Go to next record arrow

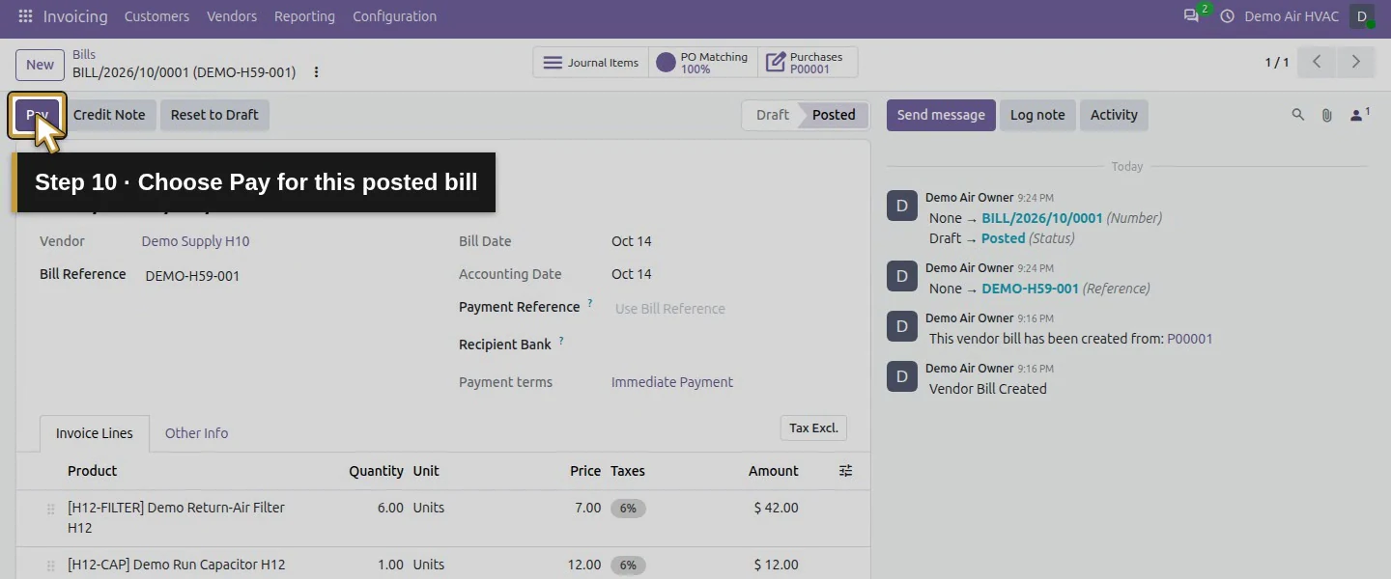pyautogui.click(x=1355, y=62)
